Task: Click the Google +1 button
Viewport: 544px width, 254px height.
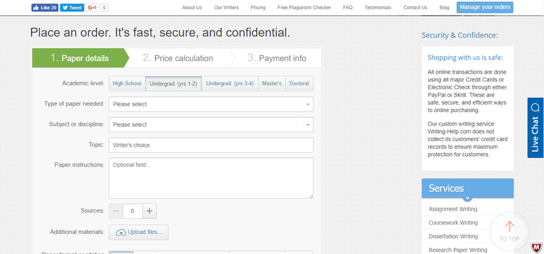Action: click(x=92, y=7)
